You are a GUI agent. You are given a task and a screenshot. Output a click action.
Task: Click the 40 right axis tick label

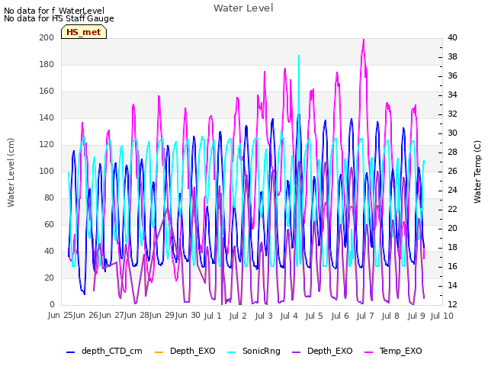(x=452, y=37)
